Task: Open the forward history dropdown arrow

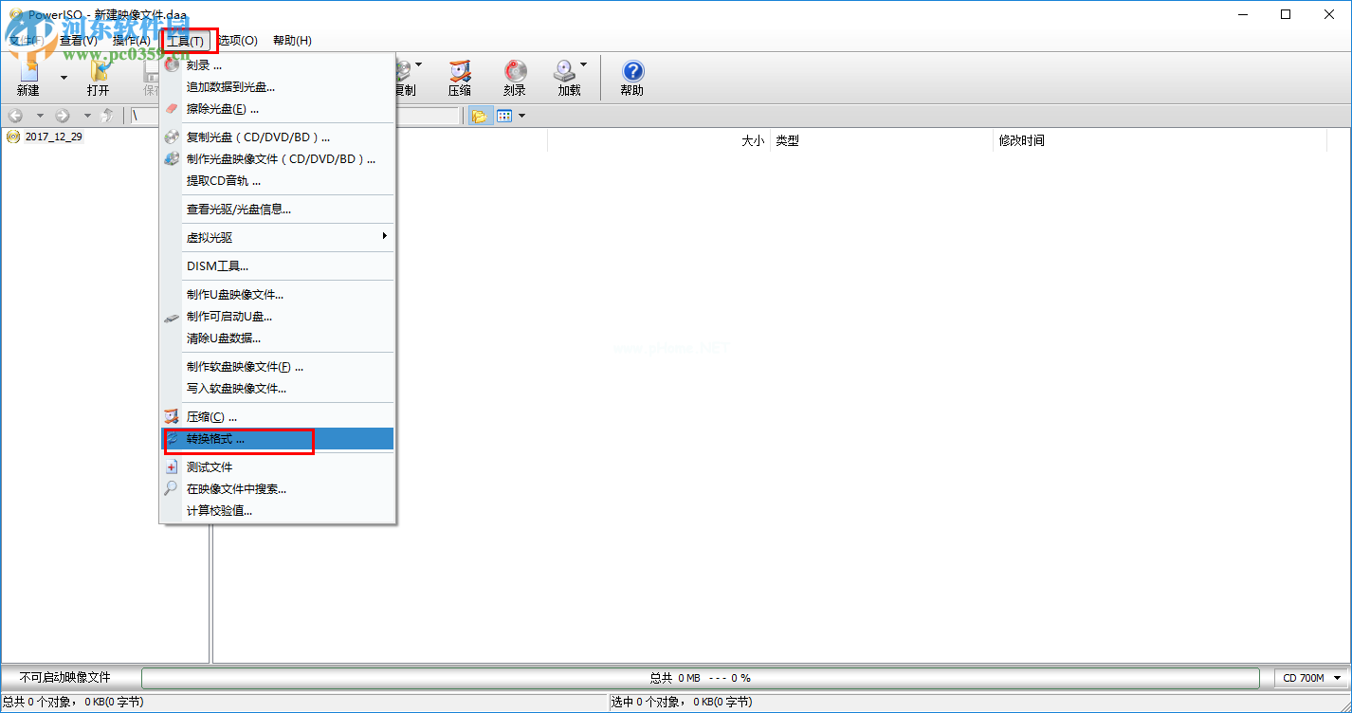Action: pos(87,116)
